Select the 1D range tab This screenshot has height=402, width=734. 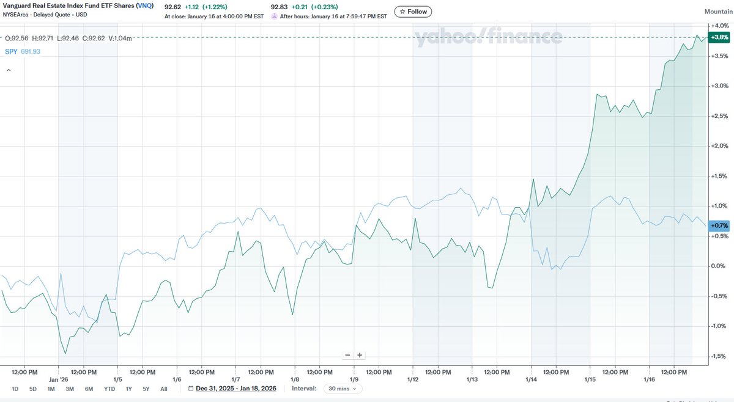(x=15, y=389)
